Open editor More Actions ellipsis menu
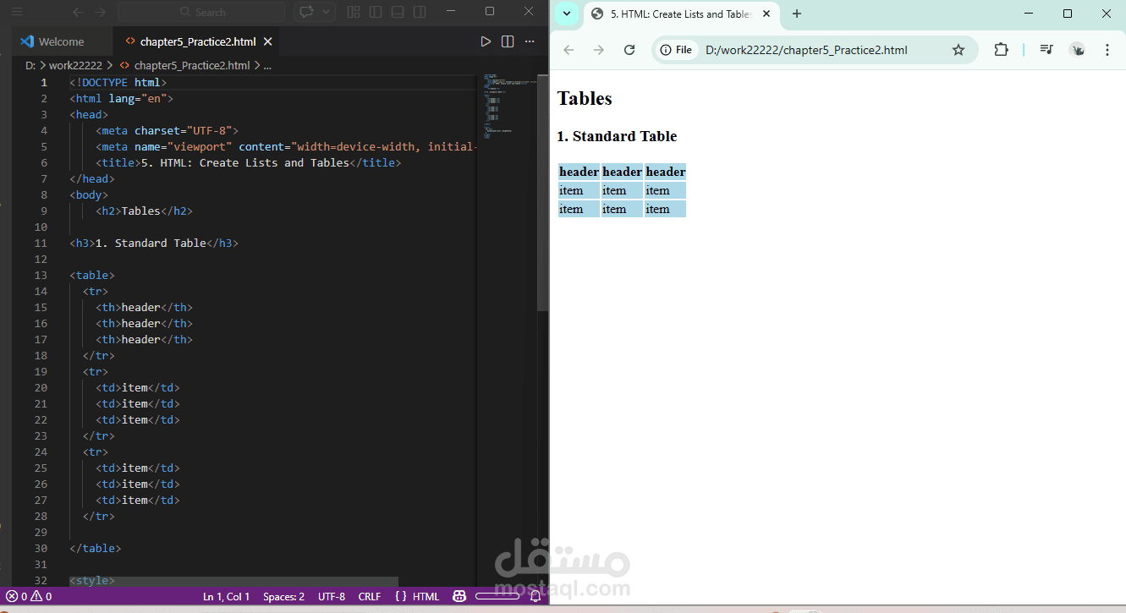The width and height of the screenshot is (1126, 613). (530, 41)
